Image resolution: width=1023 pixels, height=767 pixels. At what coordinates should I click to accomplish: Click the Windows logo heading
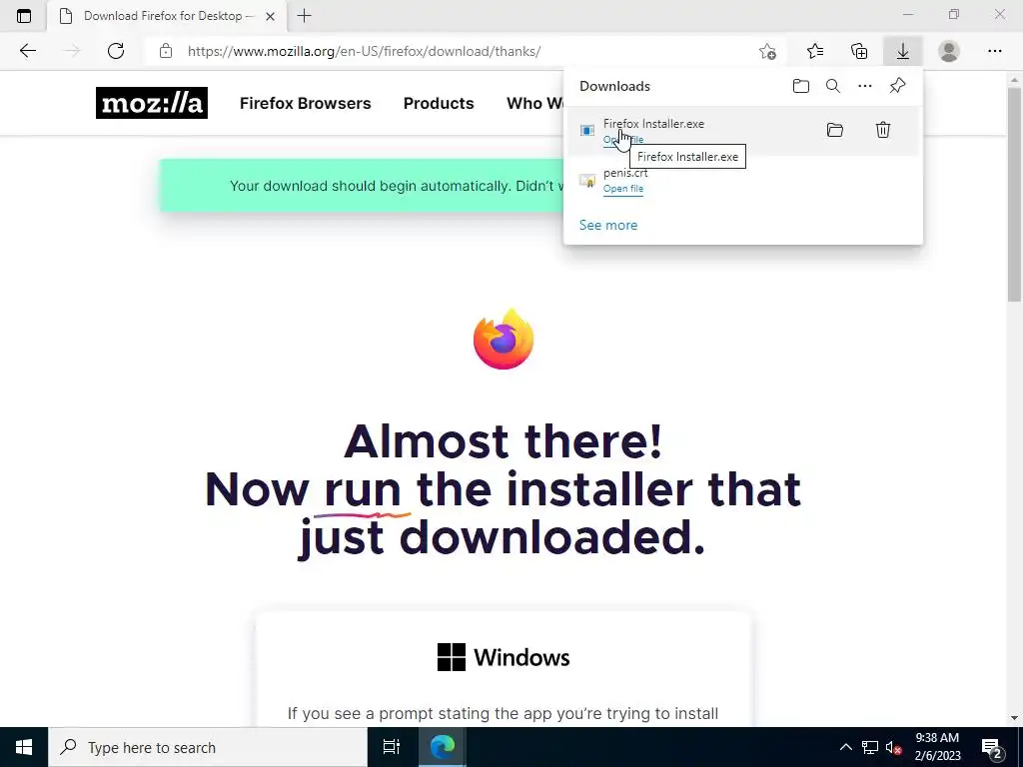point(504,657)
